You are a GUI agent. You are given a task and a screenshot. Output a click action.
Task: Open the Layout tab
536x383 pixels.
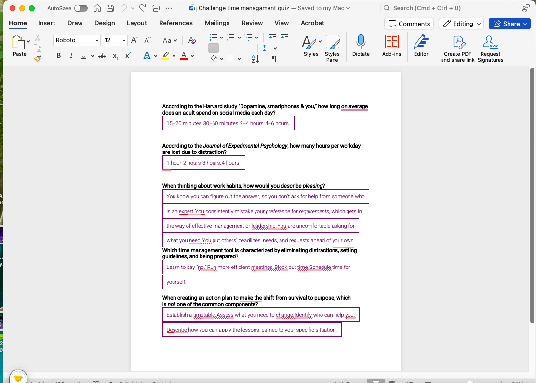[x=137, y=23]
